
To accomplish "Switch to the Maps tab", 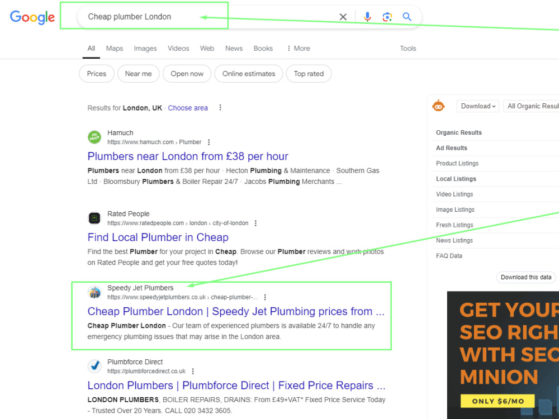I will [x=115, y=49].
